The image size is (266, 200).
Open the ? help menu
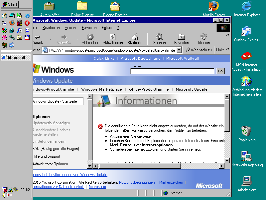118,28
